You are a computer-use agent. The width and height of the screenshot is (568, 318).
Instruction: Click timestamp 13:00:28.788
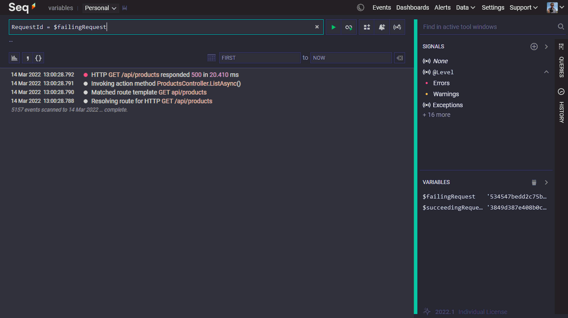point(59,101)
